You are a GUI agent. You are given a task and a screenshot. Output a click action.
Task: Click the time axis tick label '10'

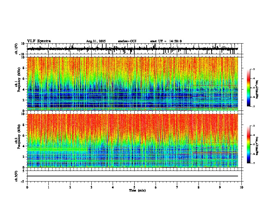click(241, 187)
